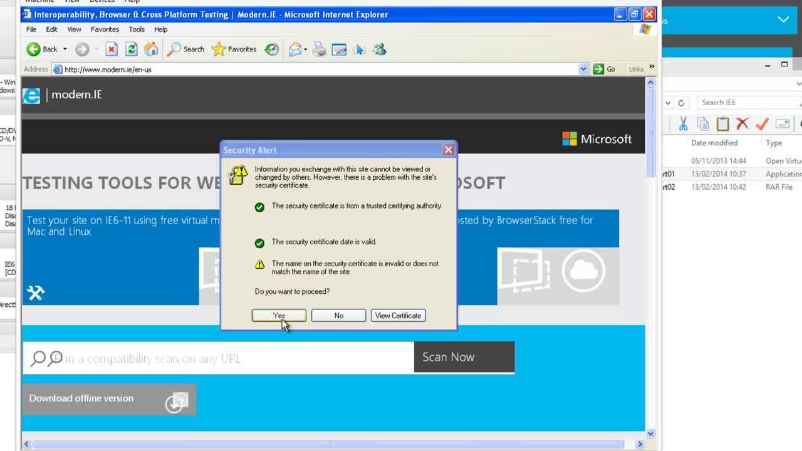802x451 pixels.
Task: Open the Favorites menu
Action: click(x=105, y=29)
